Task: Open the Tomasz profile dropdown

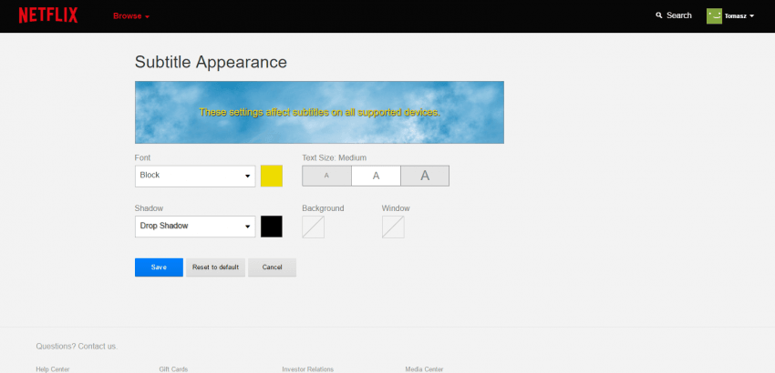Action: point(739,15)
